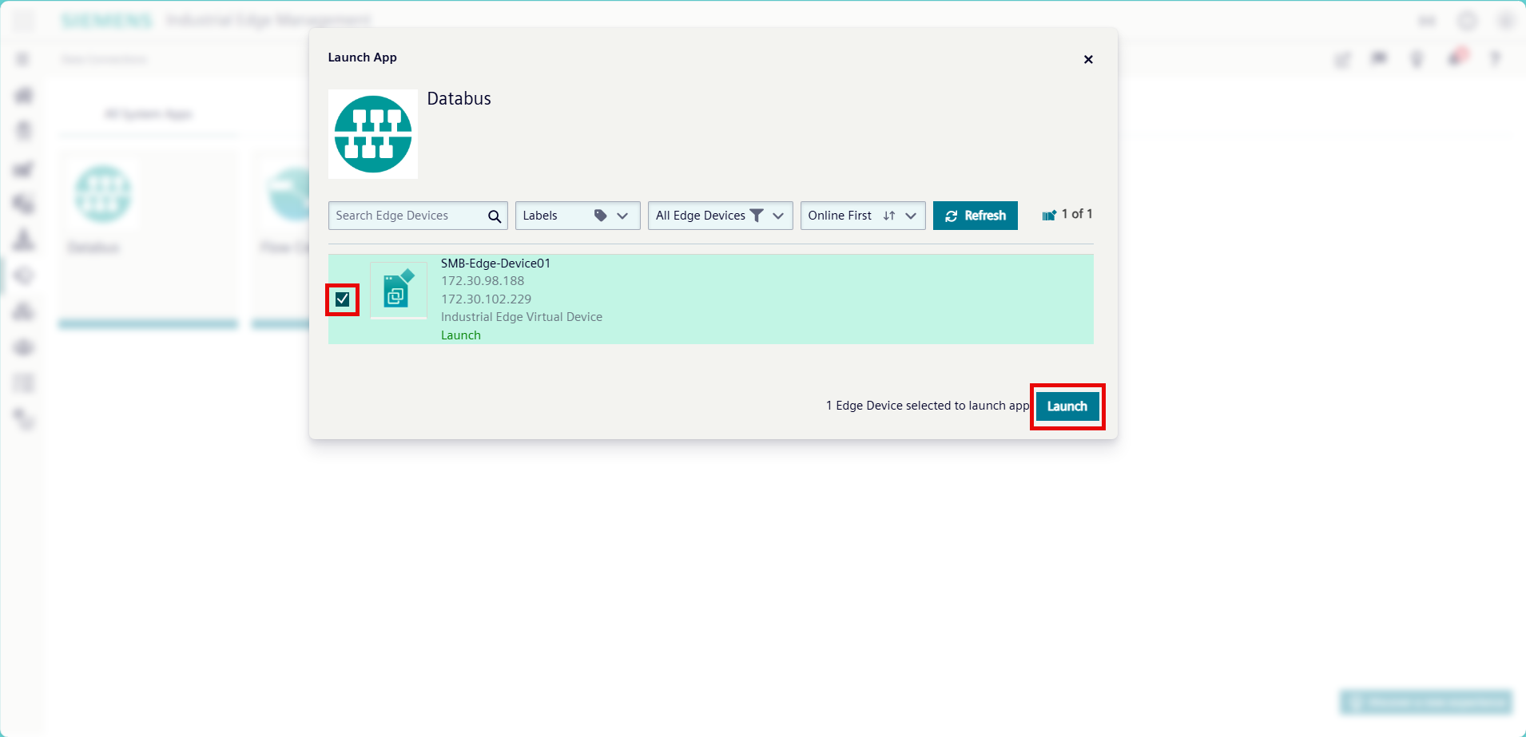The image size is (1526, 737).
Task: Close the Launch App dialog
Action: click(x=1087, y=59)
